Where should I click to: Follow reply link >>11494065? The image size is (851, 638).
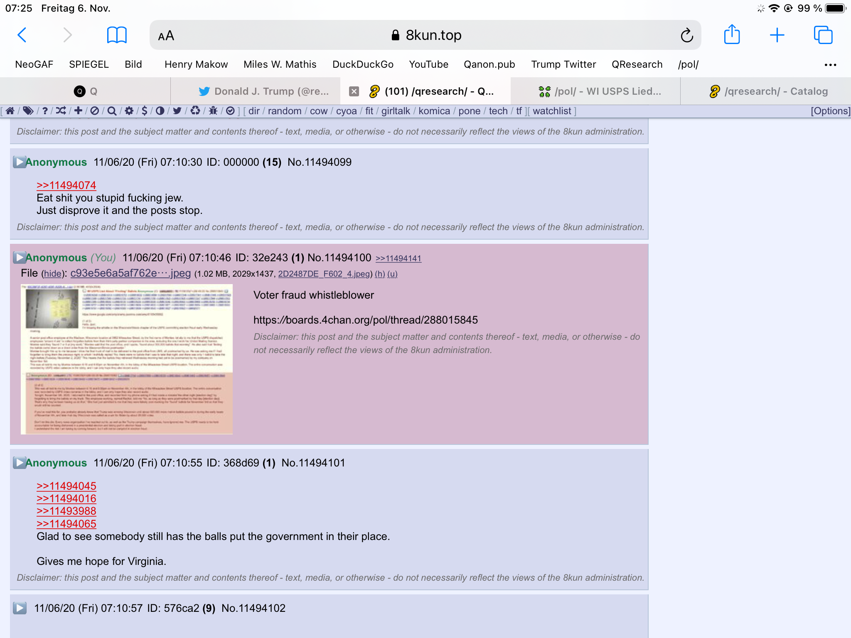point(66,524)
